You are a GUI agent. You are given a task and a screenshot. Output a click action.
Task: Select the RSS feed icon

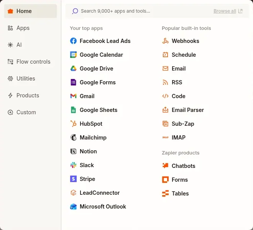pos(165,82)
